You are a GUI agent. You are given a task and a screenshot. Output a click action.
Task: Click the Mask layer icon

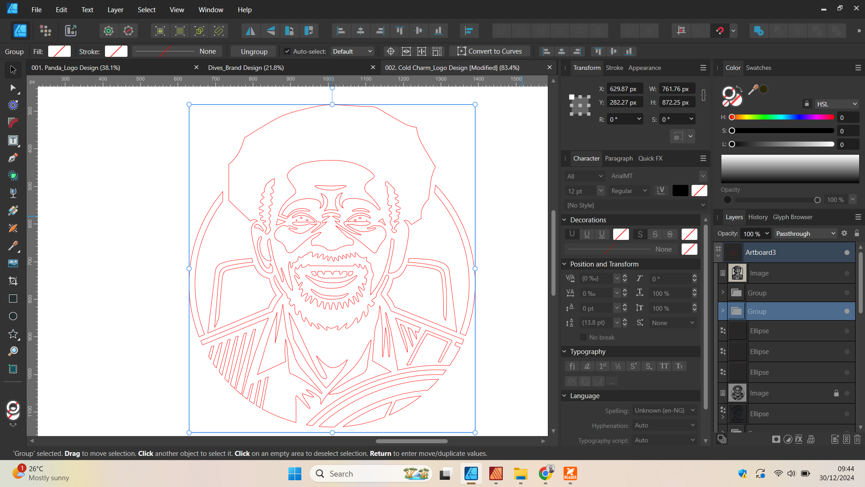point(776,439)
